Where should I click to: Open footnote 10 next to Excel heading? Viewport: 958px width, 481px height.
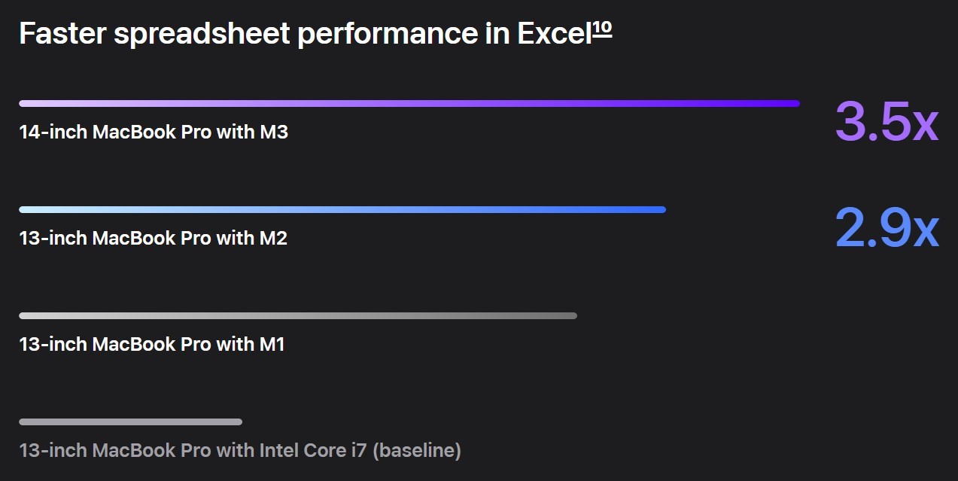click(x=602, y=29)
